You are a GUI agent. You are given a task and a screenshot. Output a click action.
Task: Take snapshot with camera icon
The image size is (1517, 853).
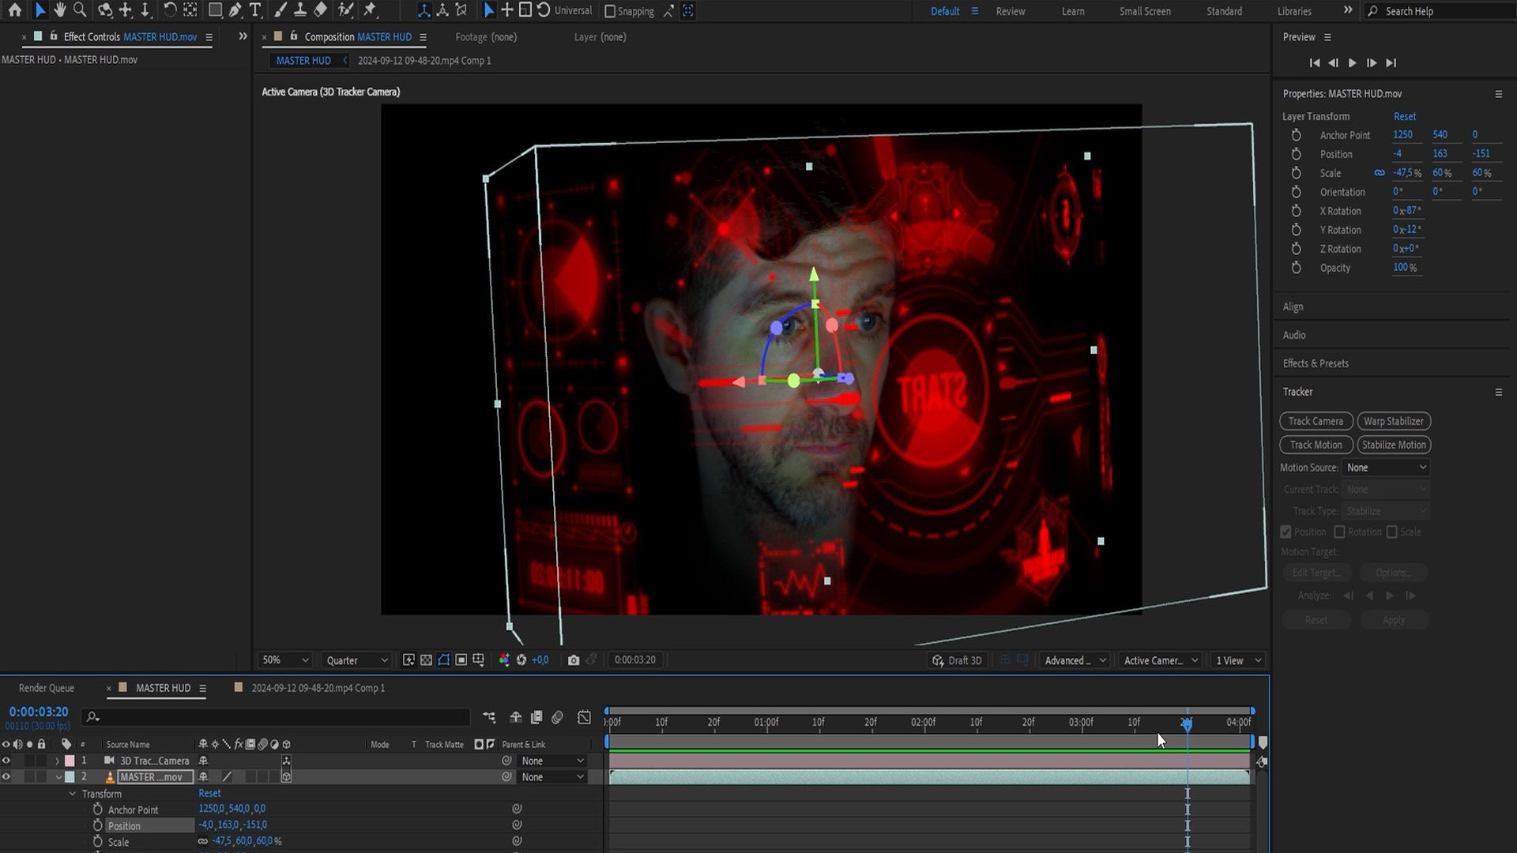[x=574, y=660]
